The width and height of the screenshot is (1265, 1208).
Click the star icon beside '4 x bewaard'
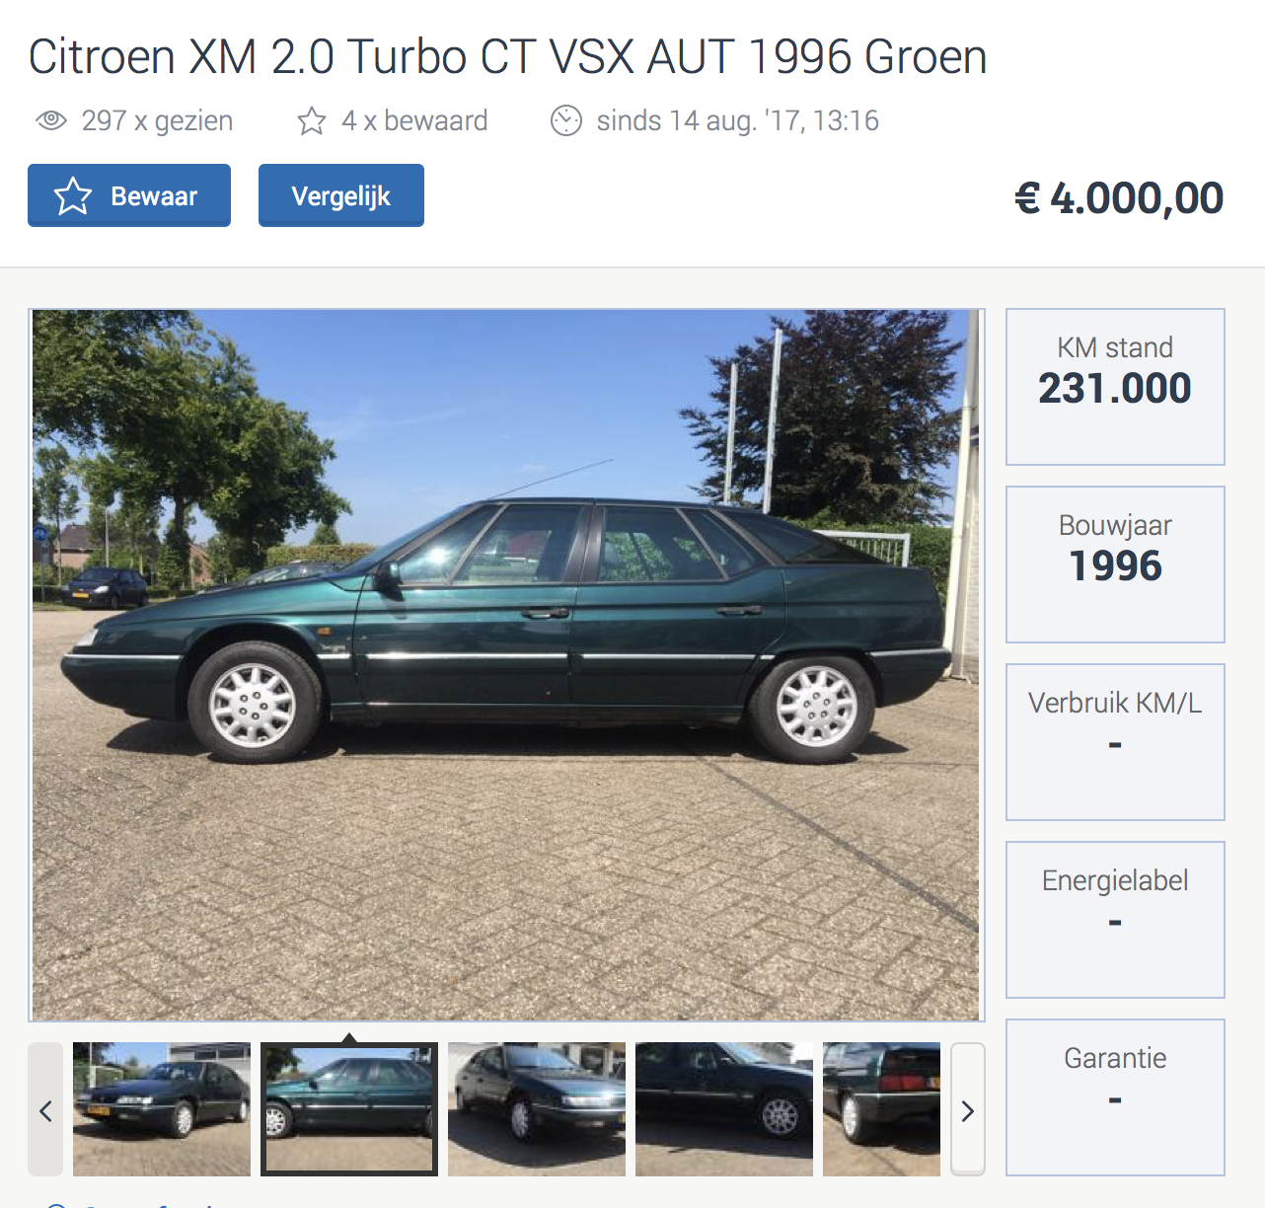click(x=312, y=120)
